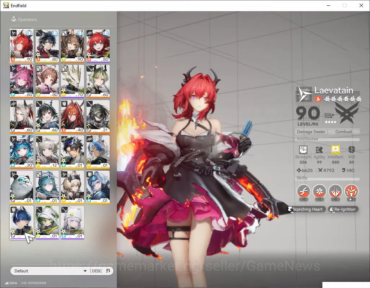Click the Laevatain operator name
Image resolution: width=370 pixels, height=288 pixels.
click(334, 90)
